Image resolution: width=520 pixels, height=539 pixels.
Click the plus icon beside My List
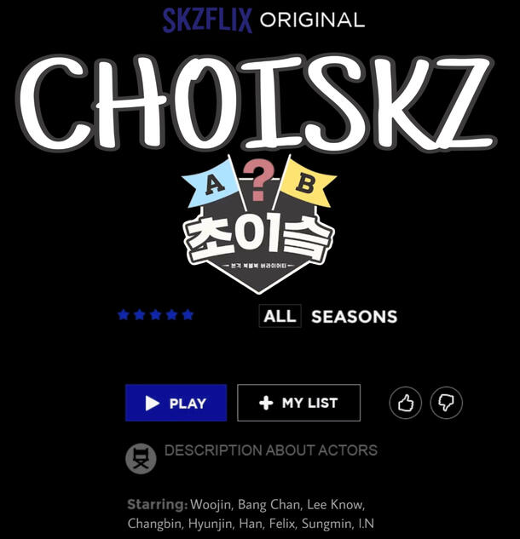[266, 403]
